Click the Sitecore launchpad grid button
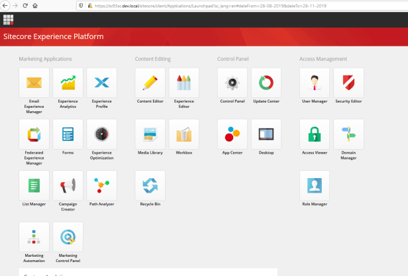 point(8,19)
